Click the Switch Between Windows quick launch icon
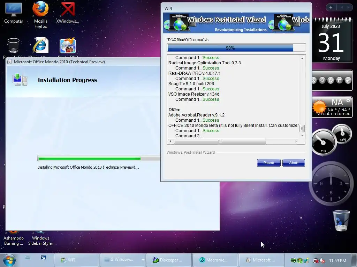The height and width of the screenshot is (267, 357). pyautogui.click(x=44, y=258)
